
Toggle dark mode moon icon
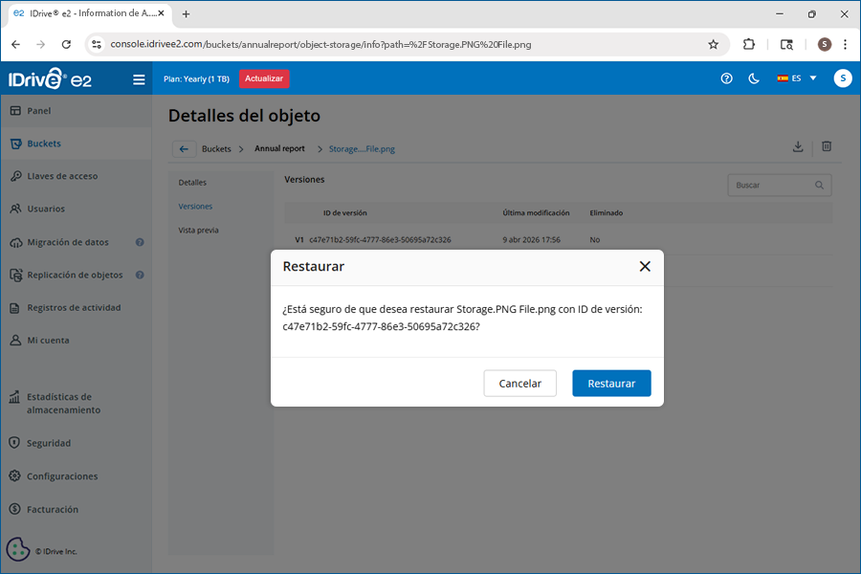coord(754,78)
